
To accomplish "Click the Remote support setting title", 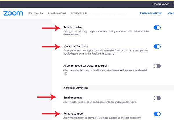I will (x=73, y=113).
